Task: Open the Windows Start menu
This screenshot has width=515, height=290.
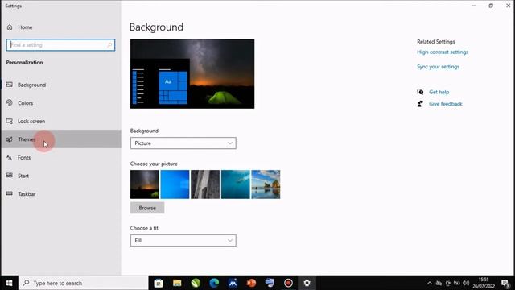Action: coord(9,283)
